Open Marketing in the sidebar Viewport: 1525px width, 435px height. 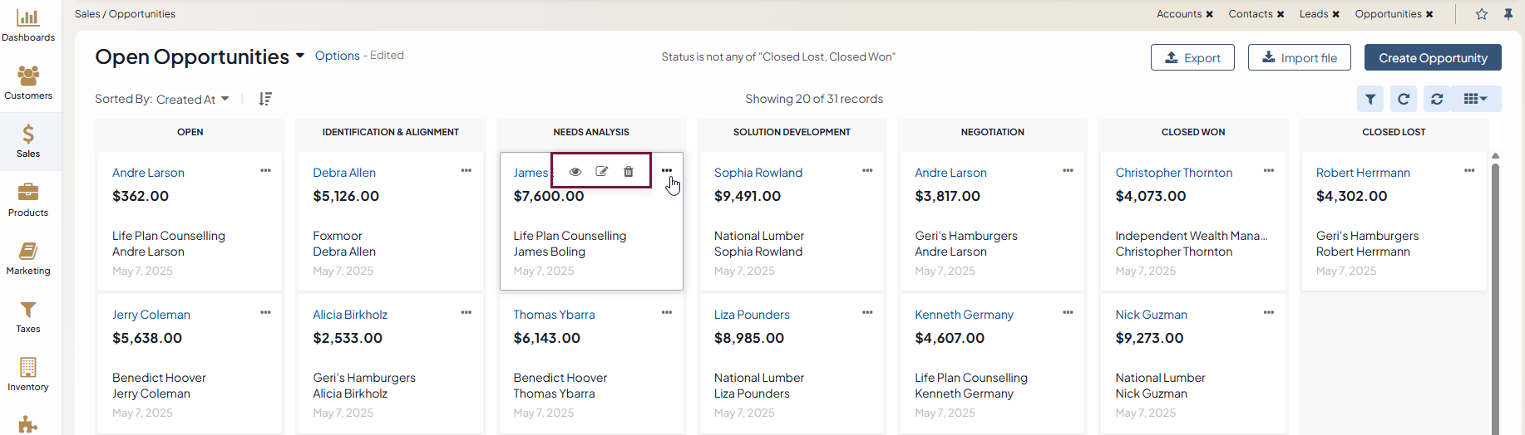tap(28, 258)
